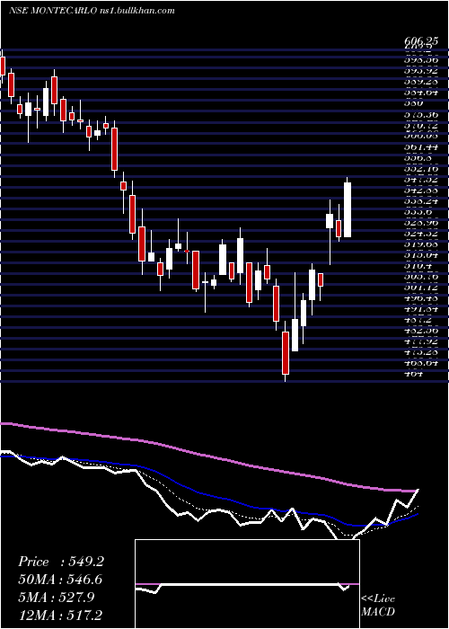Click the 501.12 price axis label
This screenshot has height=629, width=449.
pyautogui.click(x=421, y=288)
